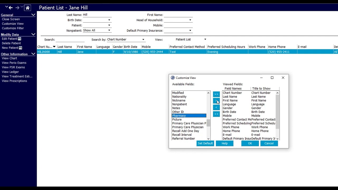Viewport: 338px width, 190px height.
Task: Click Customize View in sidebar
Action: [13, 24]
